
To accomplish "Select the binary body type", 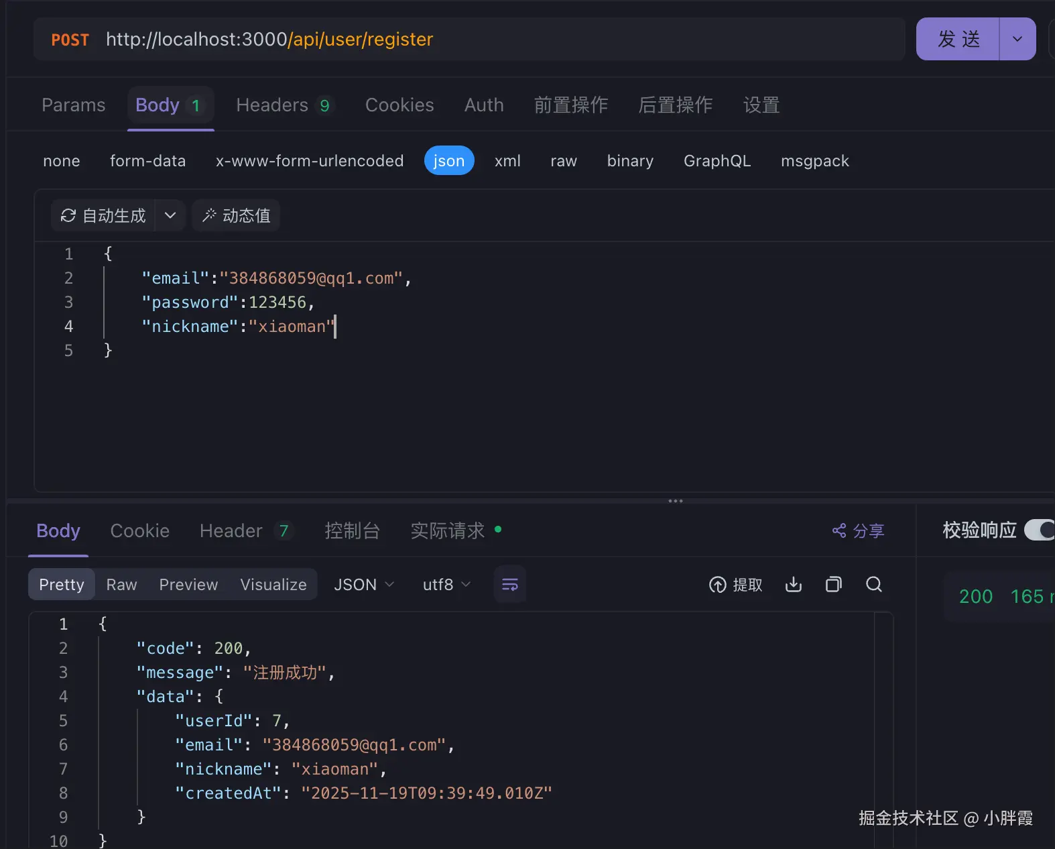I will click(x=630, y=161).
